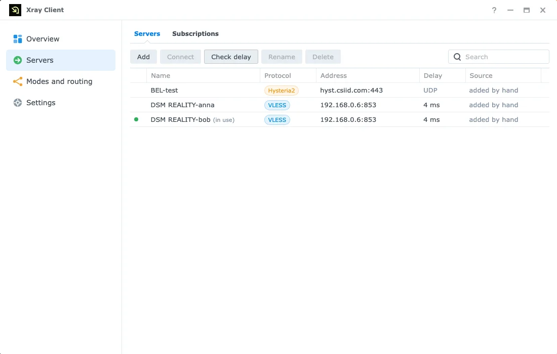Screen dimensions: 557x354
Task: Click the address of DSM REALITY-bob
Action: (348, 119)
